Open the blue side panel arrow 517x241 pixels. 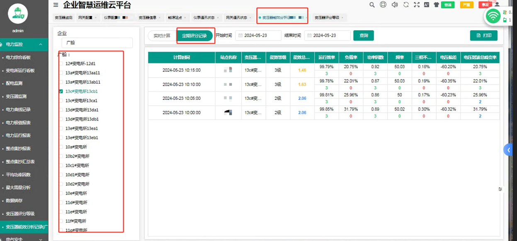tap(508, 150)
